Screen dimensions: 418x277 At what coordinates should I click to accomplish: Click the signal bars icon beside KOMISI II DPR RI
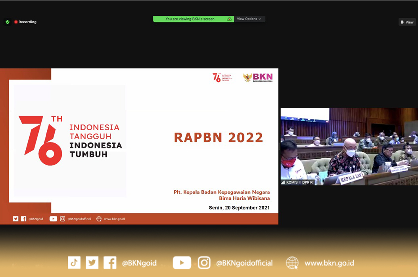point(283,182)
